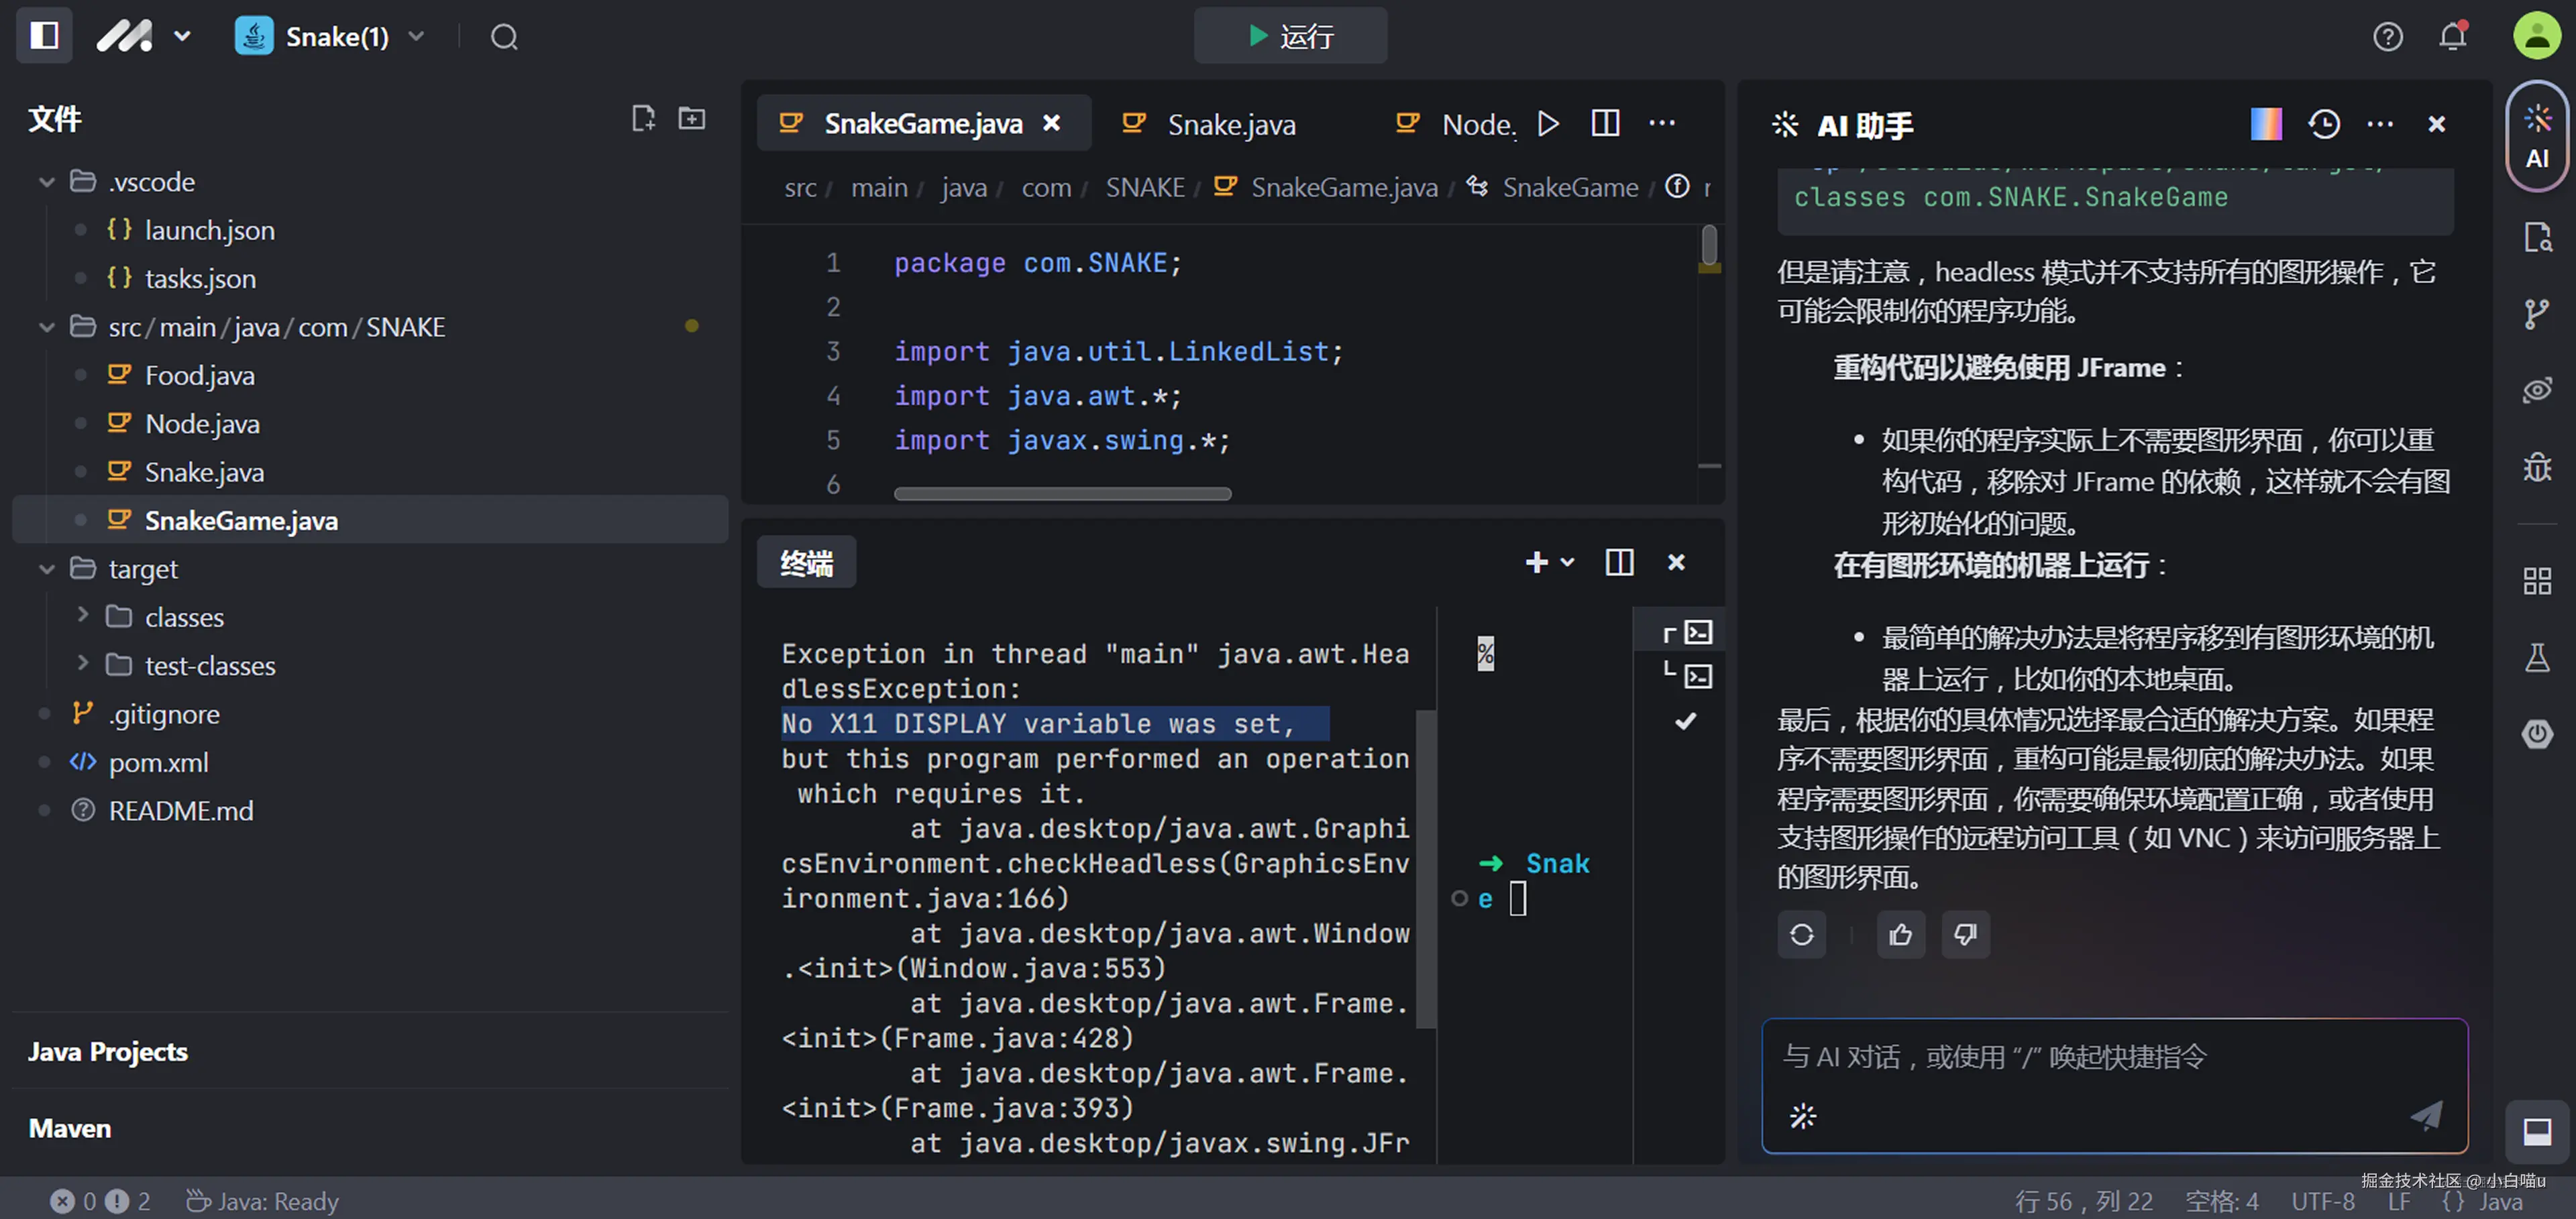This screenshot has height=1219, width=2576.
Task: Open AI assistant chat history
Action: coord(2323,124)
